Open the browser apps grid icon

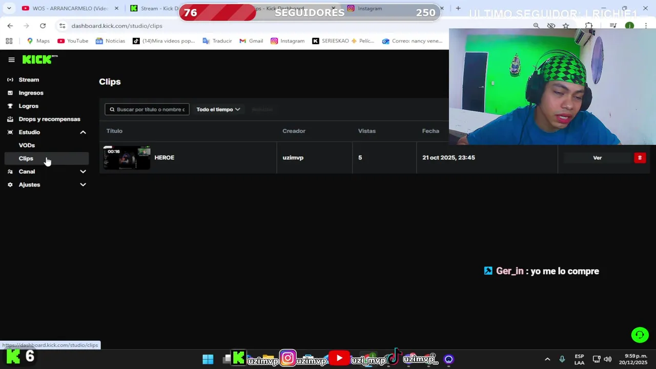tap(9, 41)
